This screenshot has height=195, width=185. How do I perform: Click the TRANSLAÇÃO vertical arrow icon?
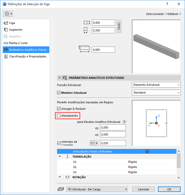pyautogui.click(x=67, y=156)
